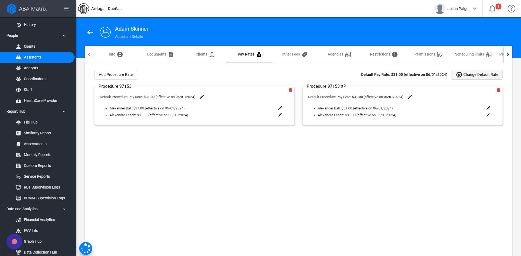Switch to the Scheduling limits tab
This screenshot has width=521, height=256.
click(x=473, y=54)
